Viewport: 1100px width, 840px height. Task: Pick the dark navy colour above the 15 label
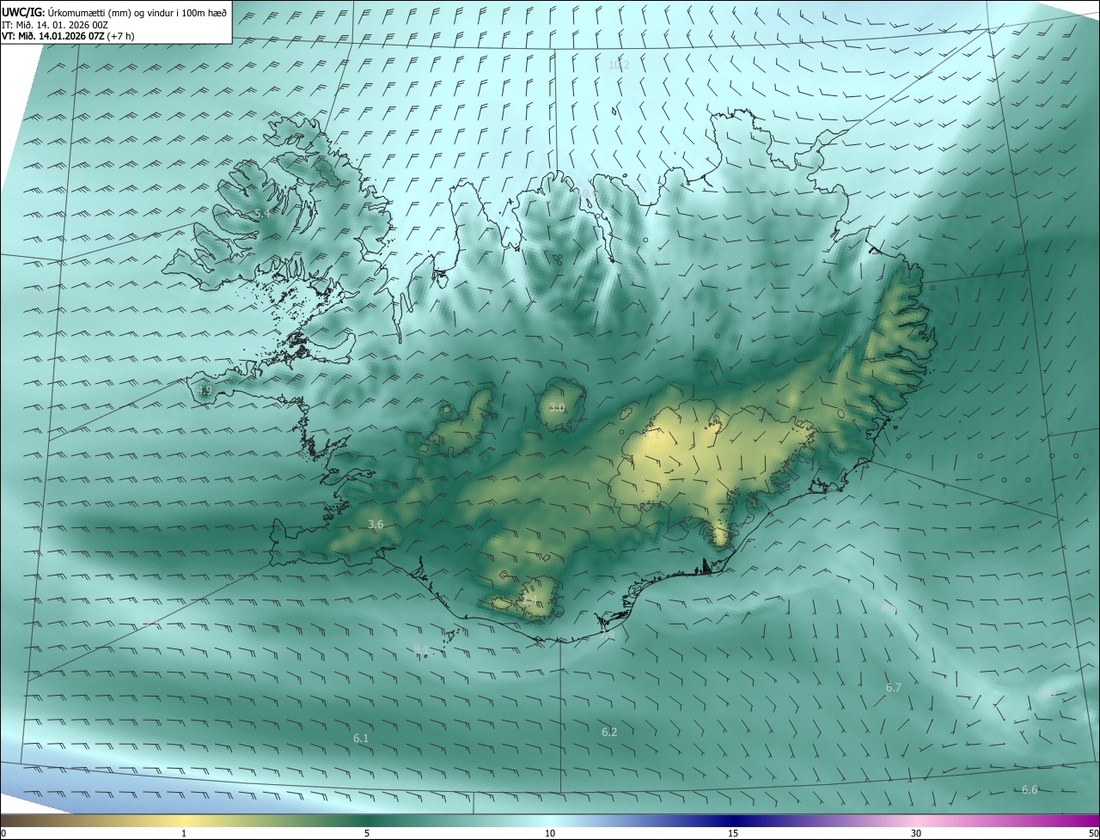pyautogui.click(x=733, y=821)
